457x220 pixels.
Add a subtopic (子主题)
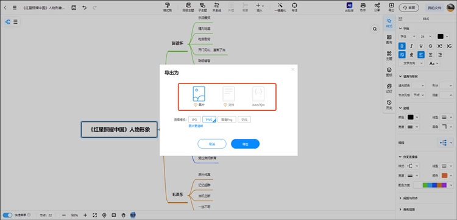[x=202, y=7]
